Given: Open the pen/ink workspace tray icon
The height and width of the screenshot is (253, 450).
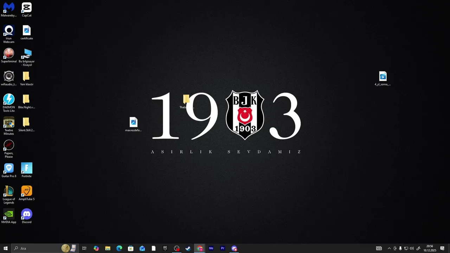Looking at the screenshot, I should click(x=418, y=248).
